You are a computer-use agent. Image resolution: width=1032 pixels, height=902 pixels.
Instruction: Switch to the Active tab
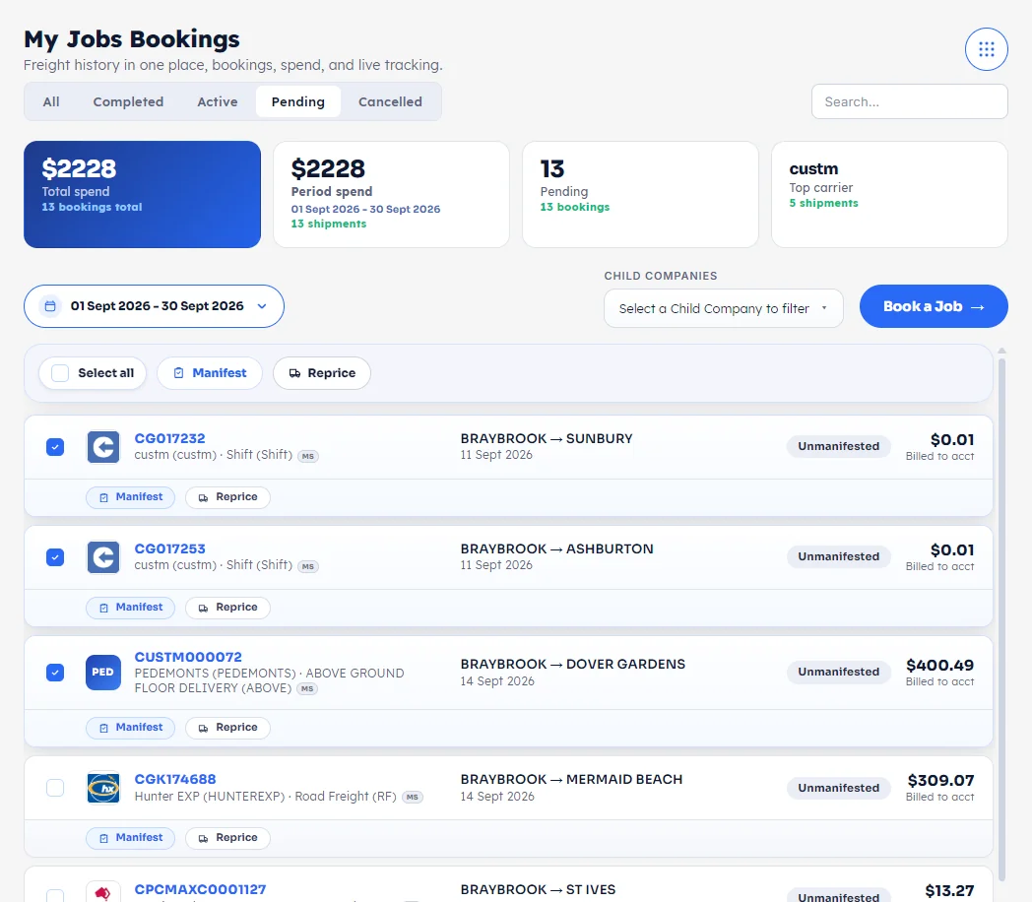pos(218,102)
